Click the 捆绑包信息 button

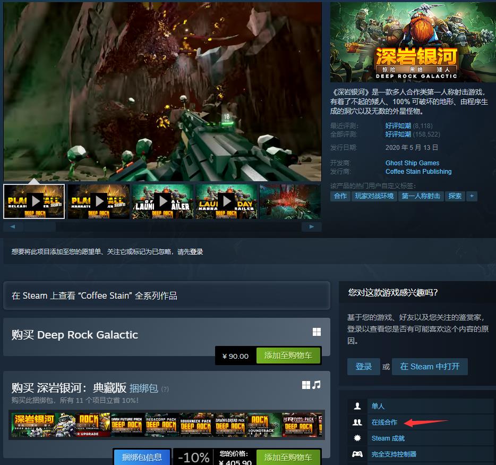(x=142, y=457)
